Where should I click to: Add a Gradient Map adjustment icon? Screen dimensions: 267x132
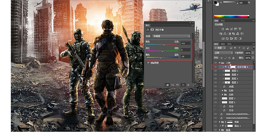[x=240, y=38]
